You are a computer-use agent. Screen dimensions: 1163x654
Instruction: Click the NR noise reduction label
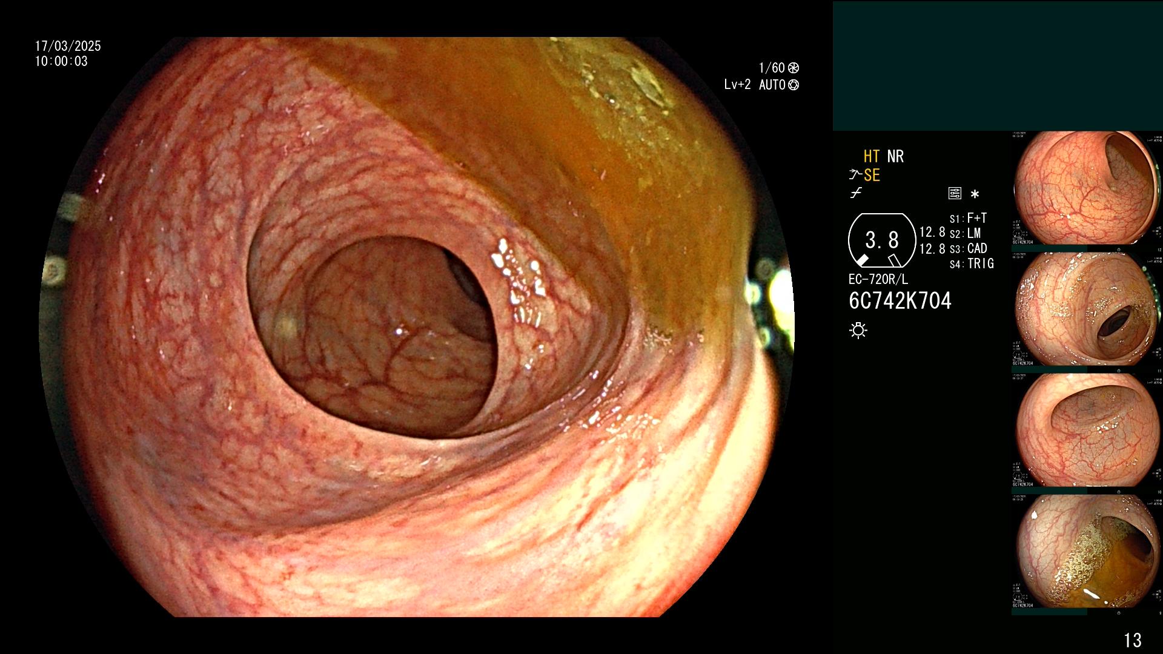[x=895, y=157]
